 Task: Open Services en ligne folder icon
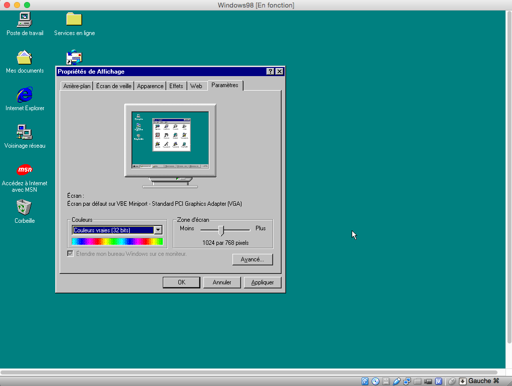(x=74, y=19)
